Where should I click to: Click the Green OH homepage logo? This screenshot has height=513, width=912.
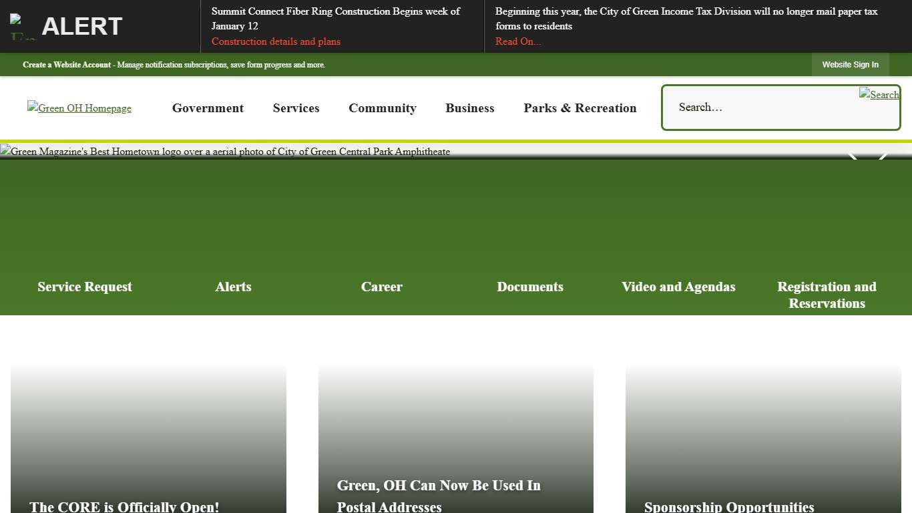(x=79, y=108)
